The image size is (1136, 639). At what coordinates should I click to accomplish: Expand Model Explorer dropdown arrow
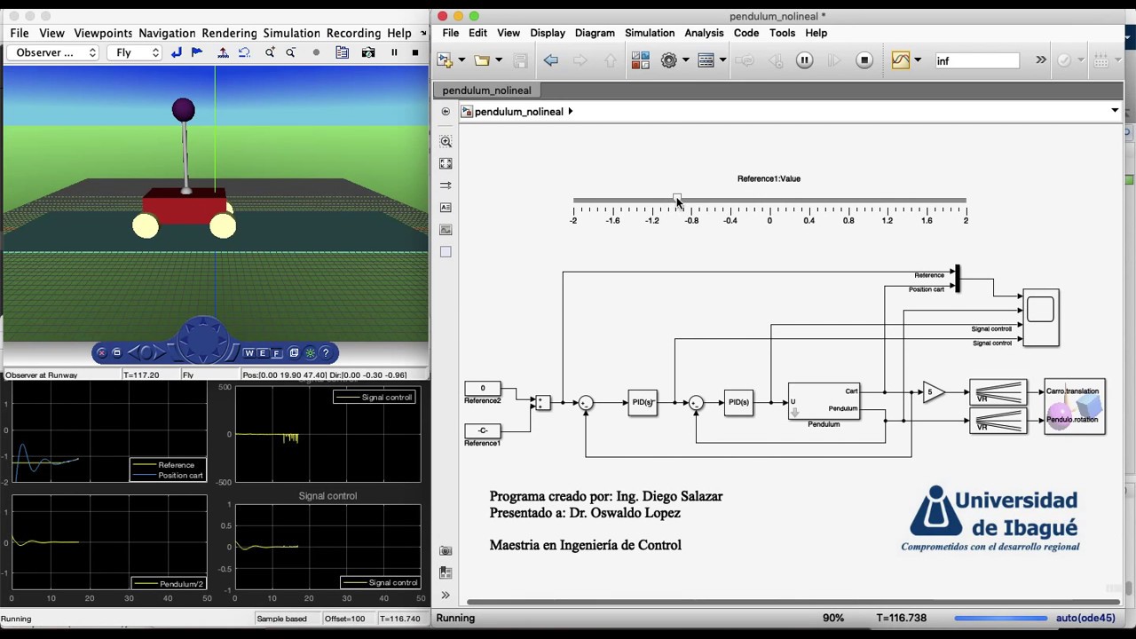722,60
